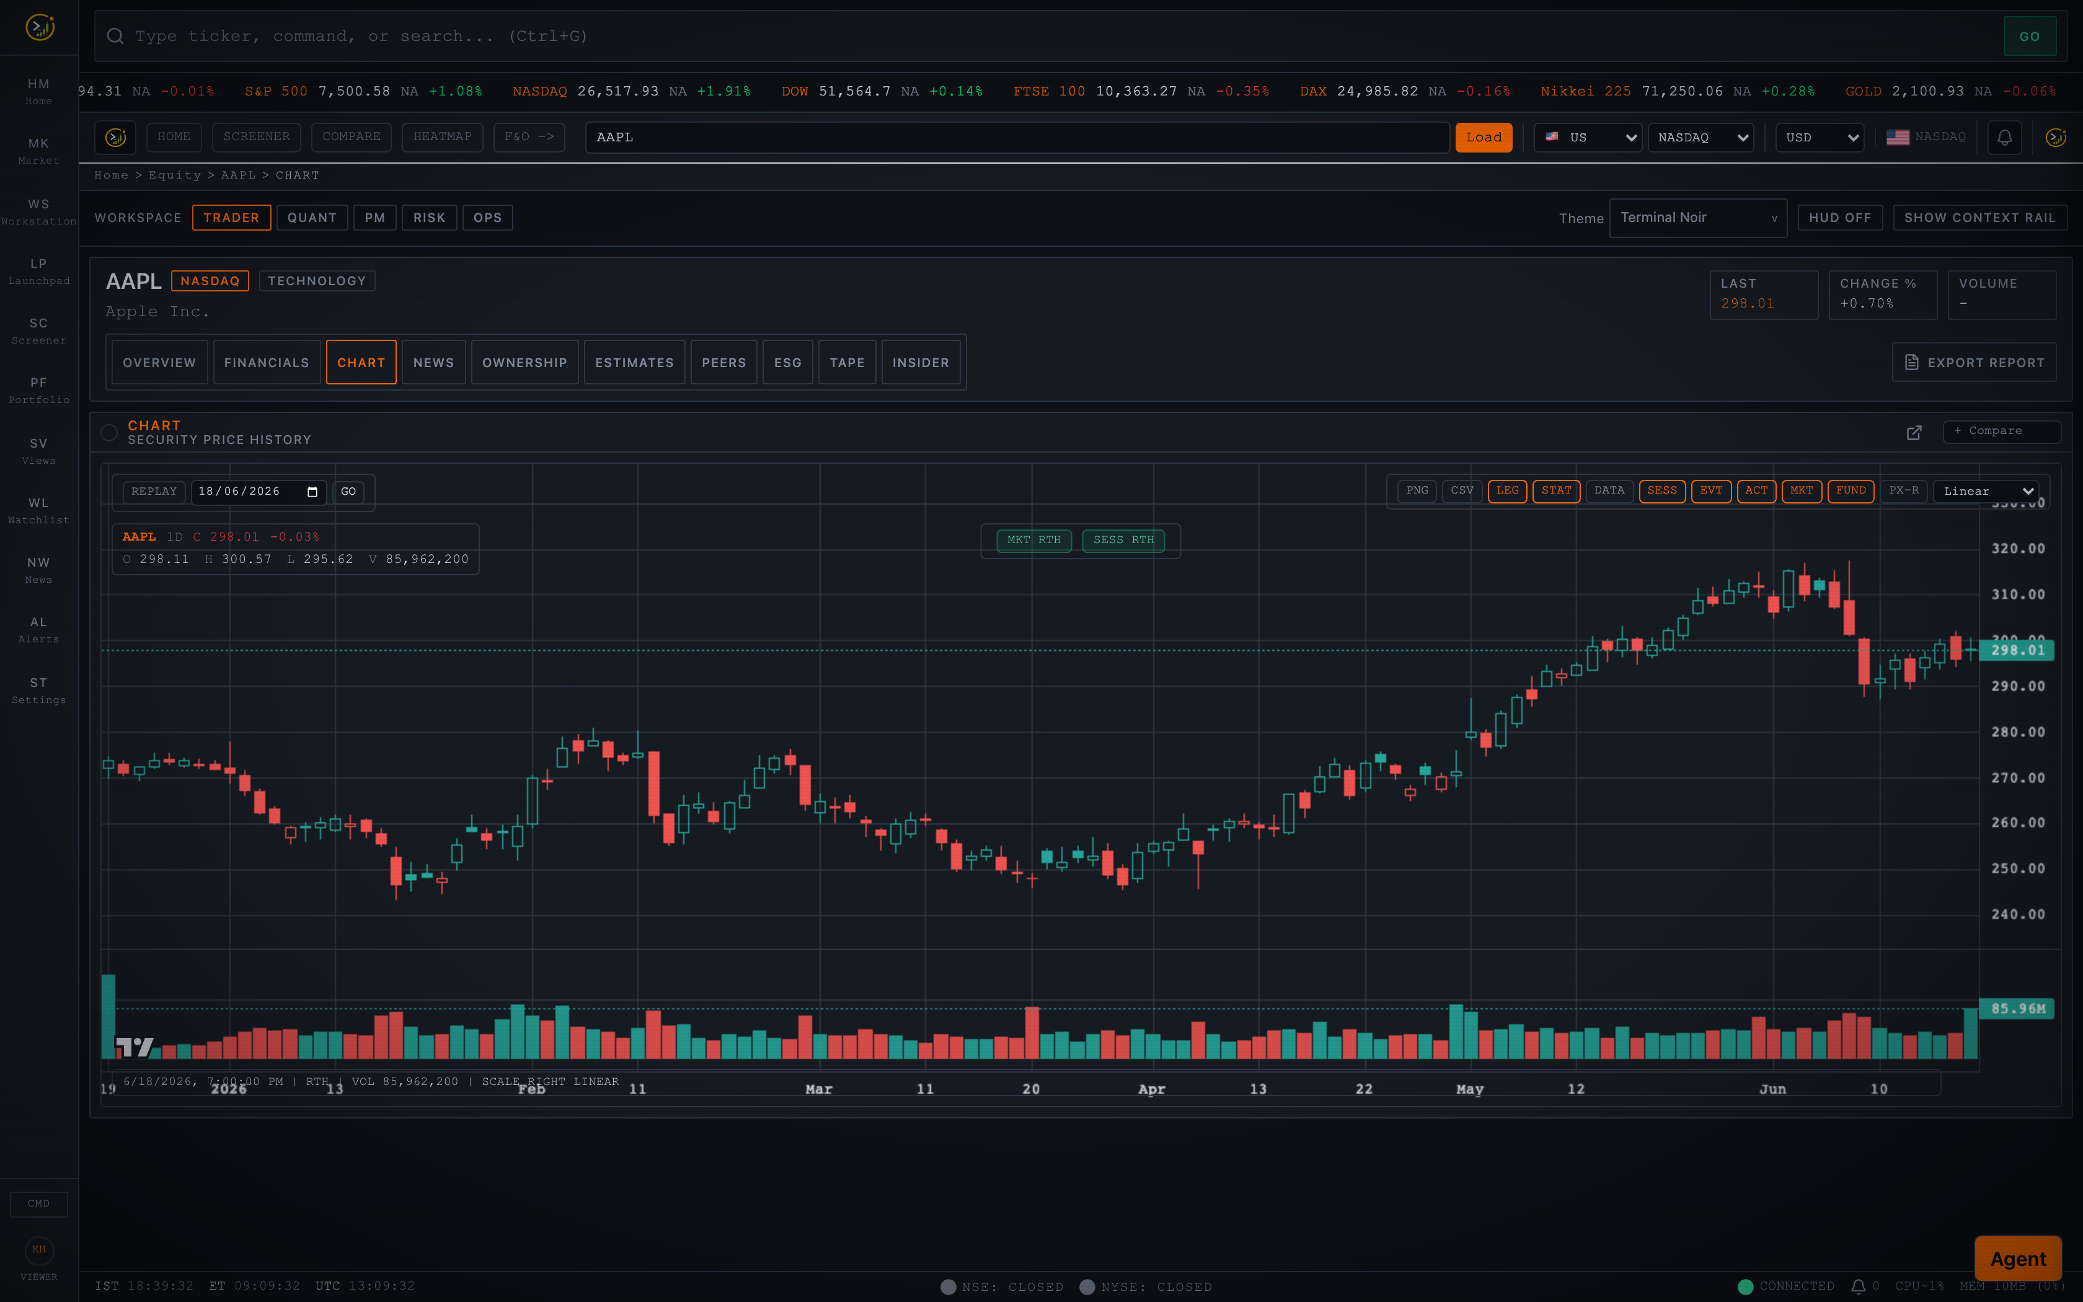
Task: Open AL Alerts in the sidebar
Action: pos(38,629)
